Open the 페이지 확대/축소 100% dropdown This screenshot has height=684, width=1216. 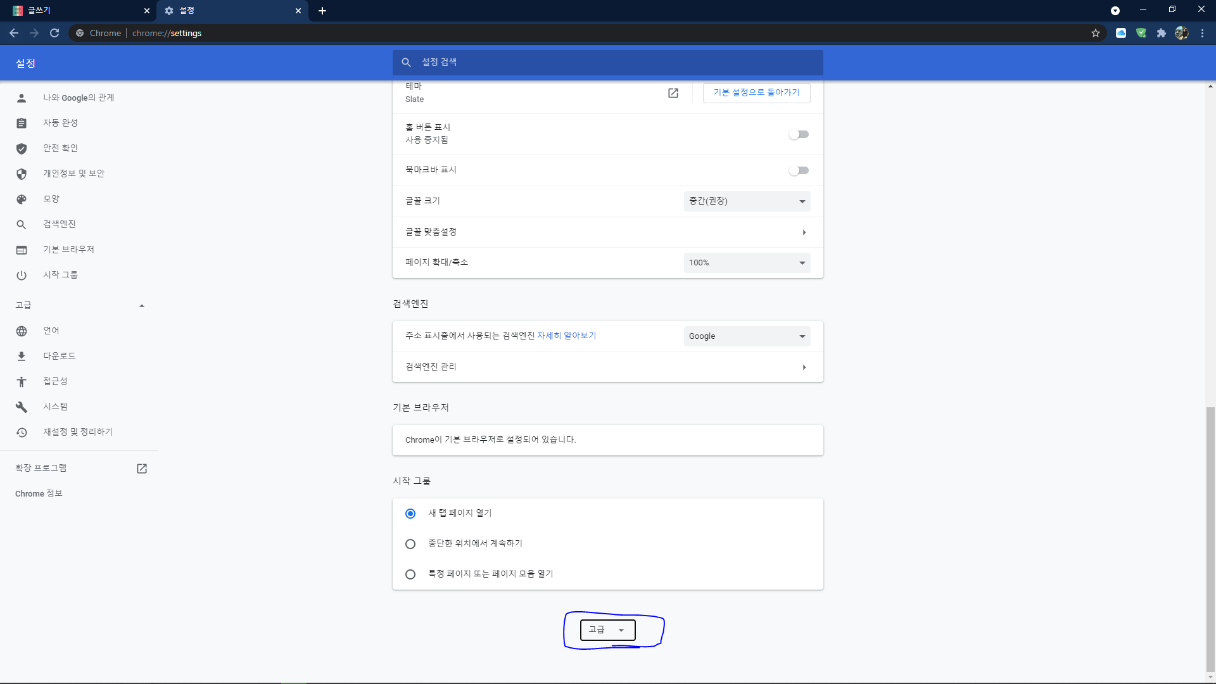click(747, 263)
